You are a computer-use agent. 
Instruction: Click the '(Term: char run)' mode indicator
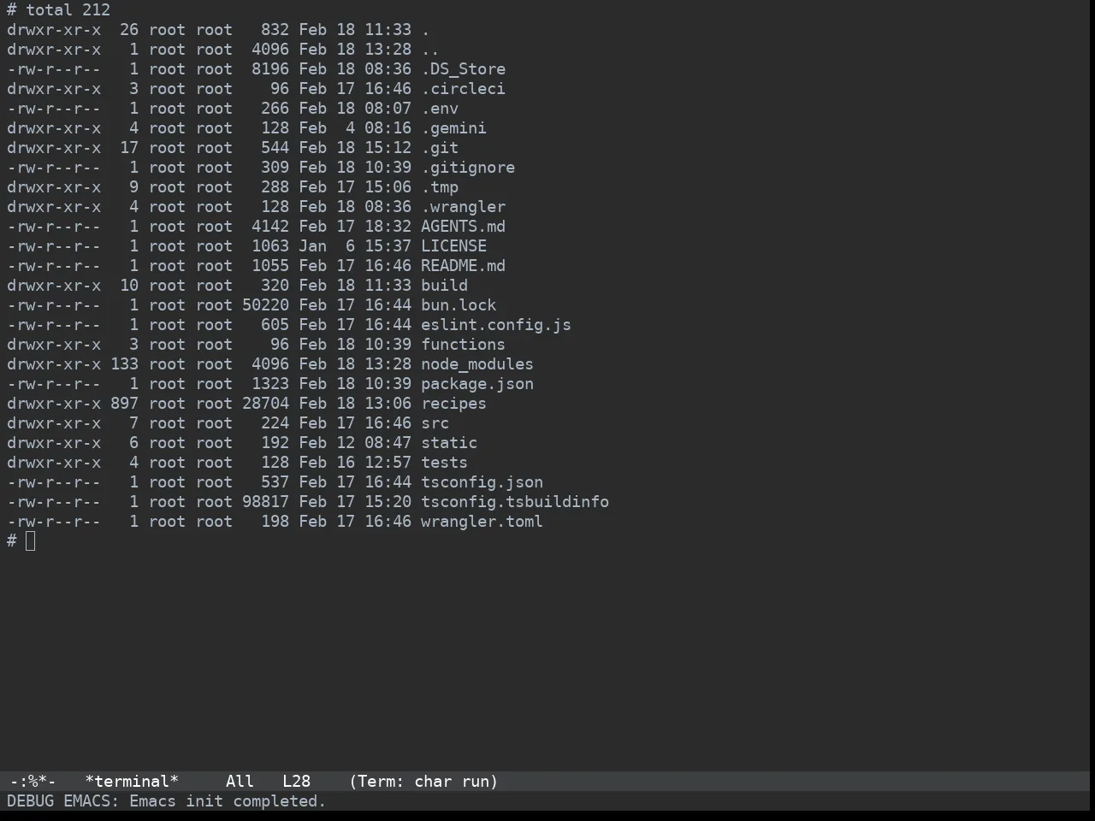pyautogui.click(x=423, y=782)
